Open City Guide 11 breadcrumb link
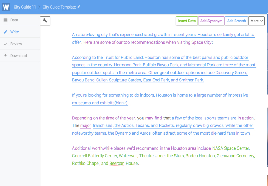 tap(24, 7)
